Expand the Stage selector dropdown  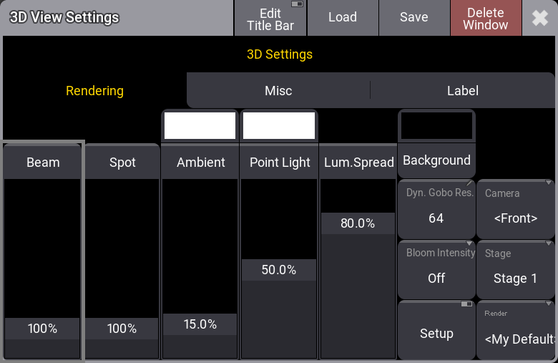(516, 269)
